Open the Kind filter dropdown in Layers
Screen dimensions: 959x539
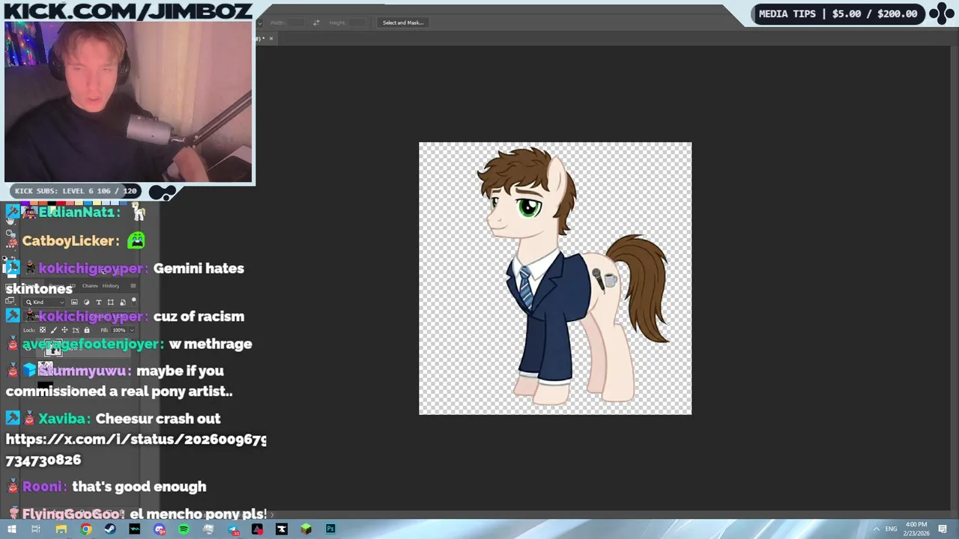pos(43,302)
